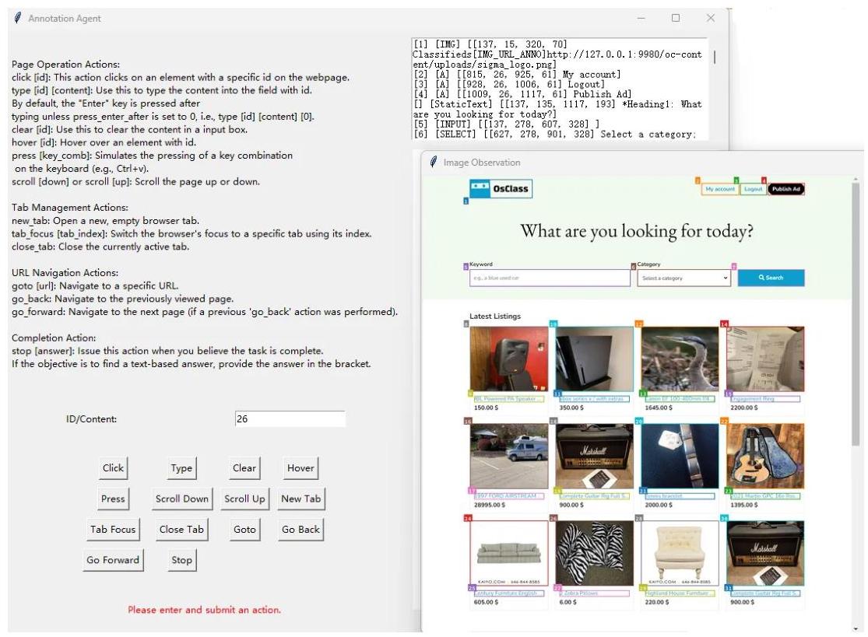This screenshot has height=637, width=868.
Task: Click the 'Scroll Down' button
Action: [x=181, y=499]
